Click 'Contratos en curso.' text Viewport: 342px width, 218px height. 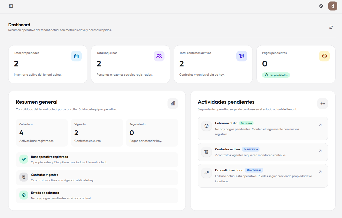[88, 141]
